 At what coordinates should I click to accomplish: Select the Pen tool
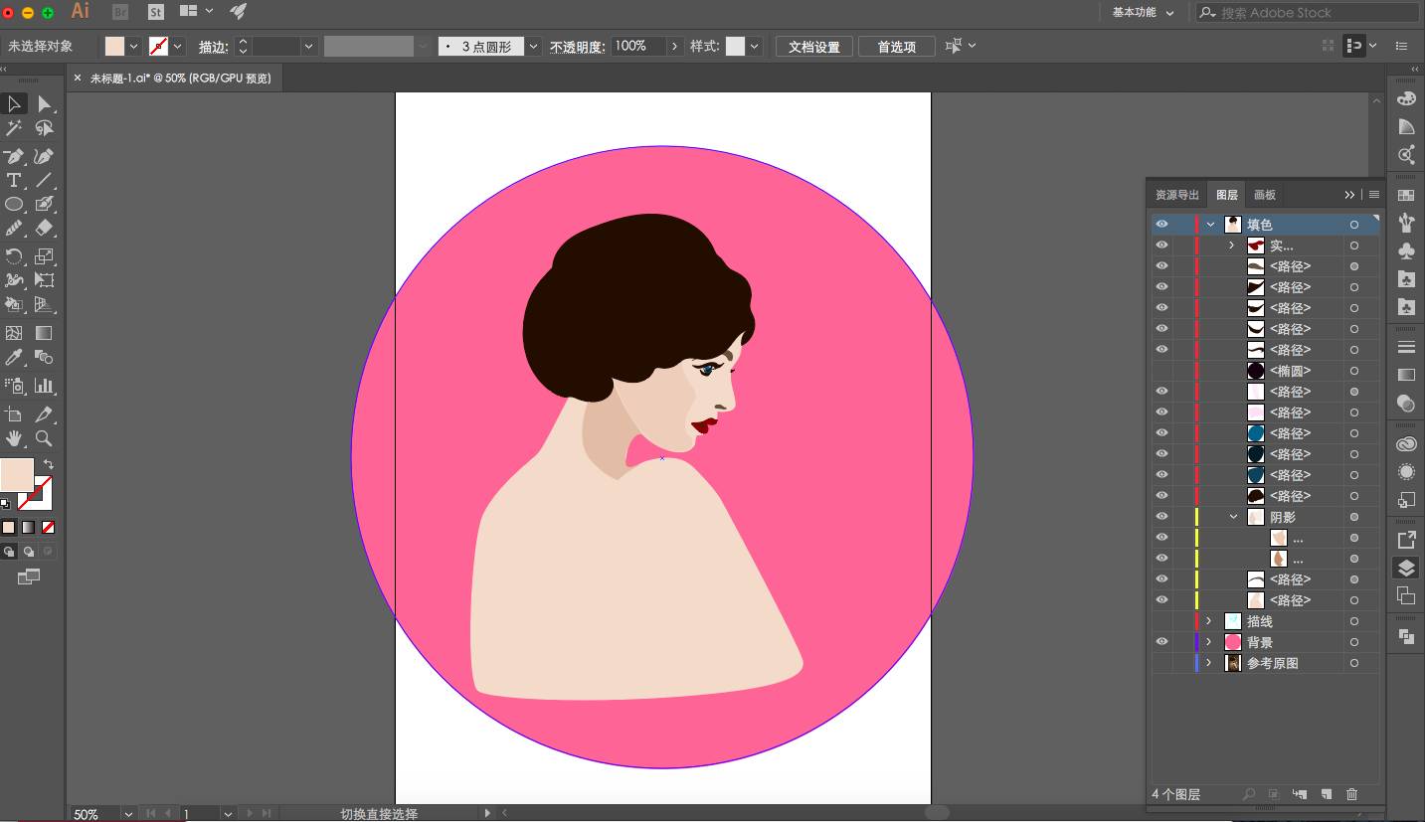click(14, 156)
